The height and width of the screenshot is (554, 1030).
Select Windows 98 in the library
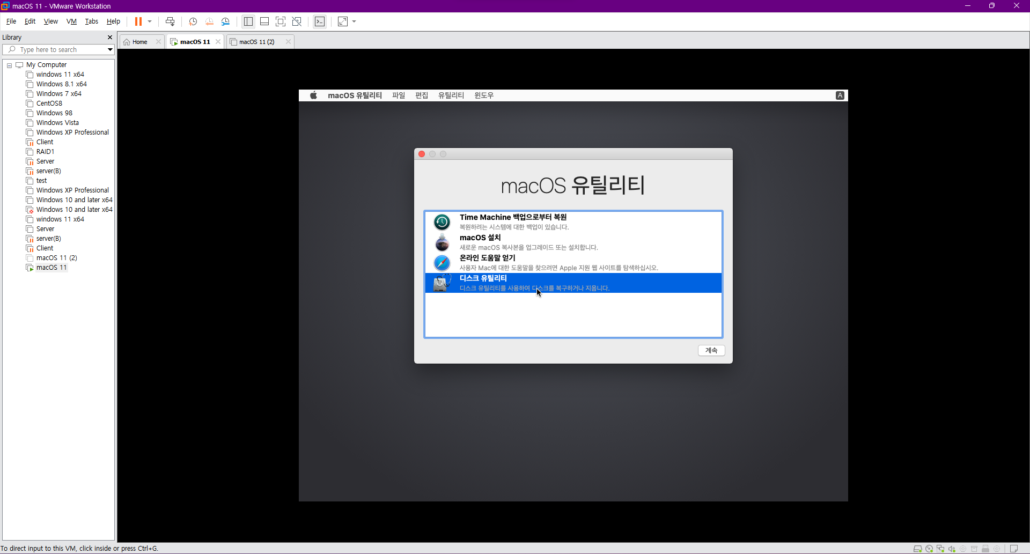(54, 113)
